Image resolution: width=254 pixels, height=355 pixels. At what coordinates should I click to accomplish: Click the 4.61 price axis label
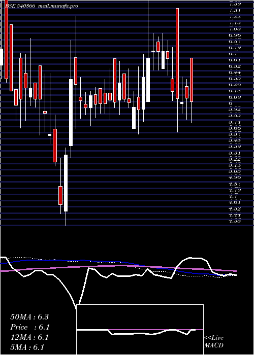[x=235, y=202]
